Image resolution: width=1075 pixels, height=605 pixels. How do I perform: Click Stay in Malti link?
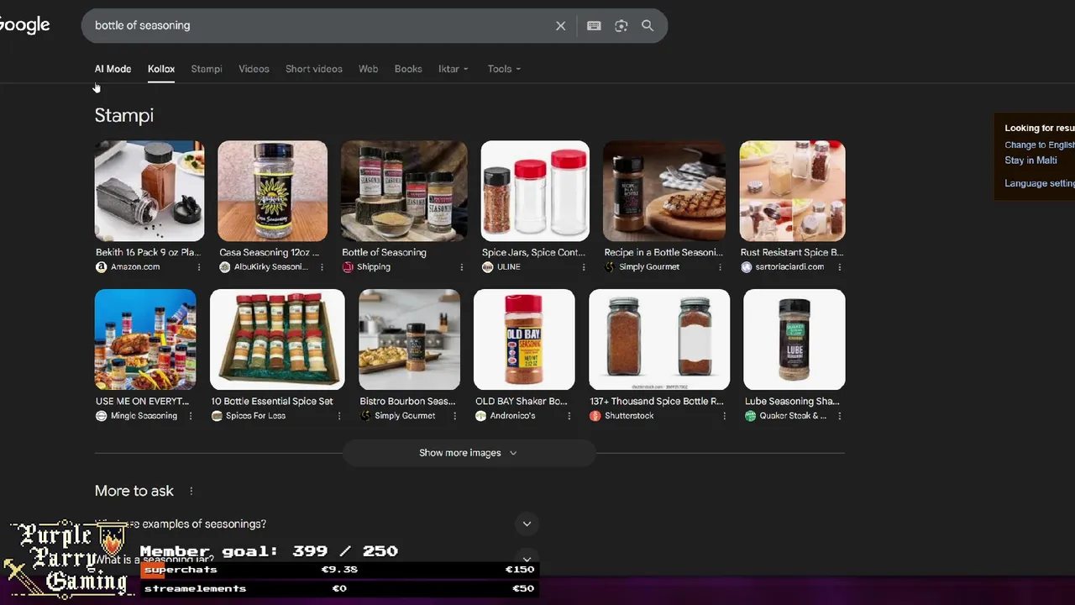point(1030,160)
